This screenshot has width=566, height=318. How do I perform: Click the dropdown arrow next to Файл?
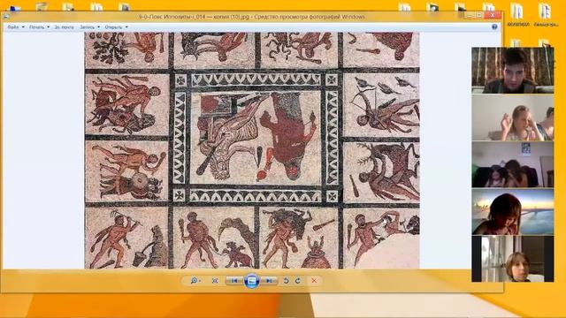point(23,27)
